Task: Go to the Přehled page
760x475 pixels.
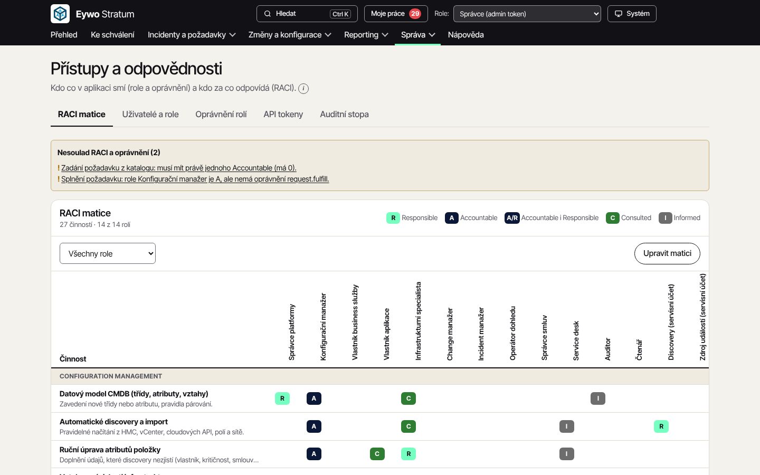Action: (x=64, y=35)
